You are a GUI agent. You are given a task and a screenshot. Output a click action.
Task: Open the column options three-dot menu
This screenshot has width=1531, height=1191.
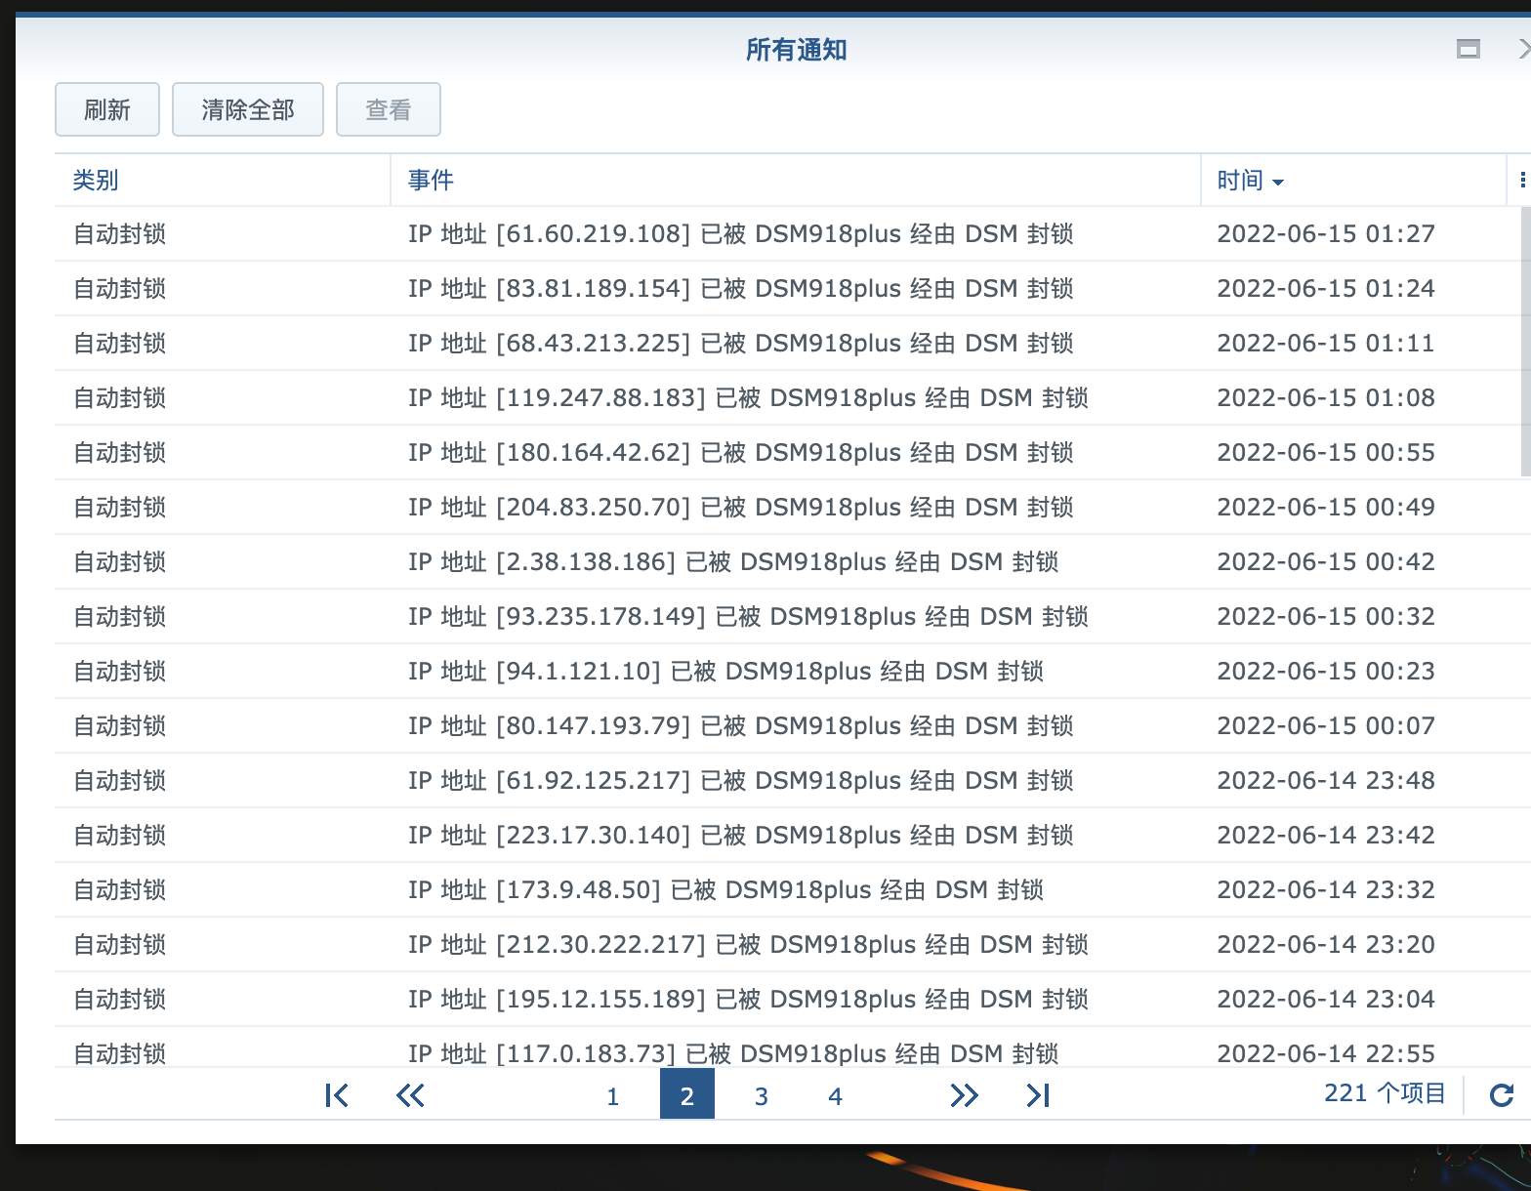tap(1522, 180)
